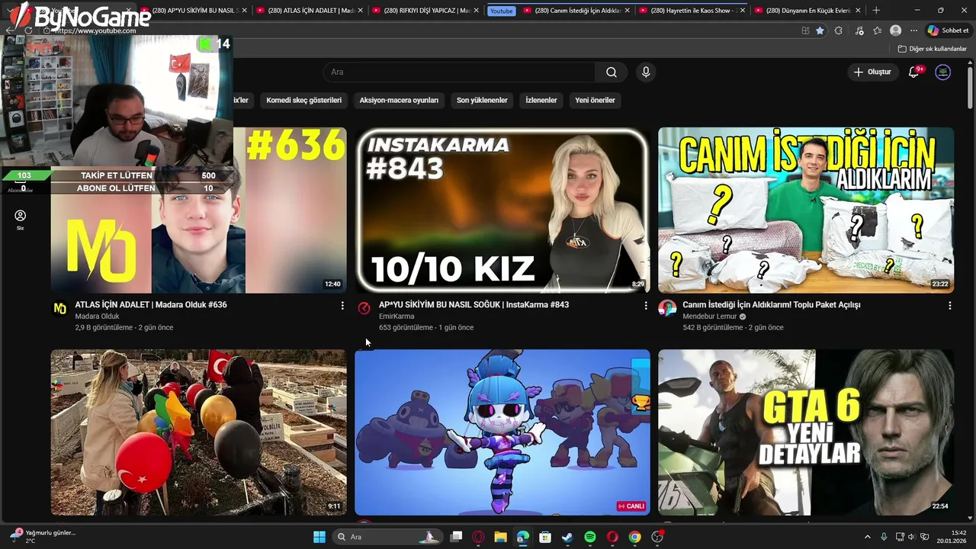
Task: Open the GTA 6 Yeni Detaylar thumbnail
Action: (806, 432)
